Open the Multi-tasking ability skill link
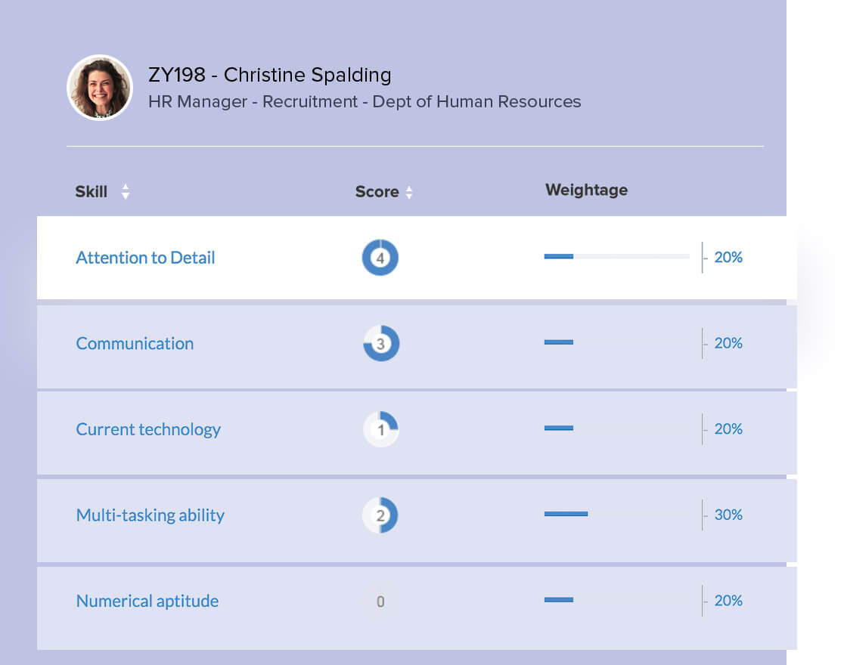844x665 pixels. click(150, 515)
